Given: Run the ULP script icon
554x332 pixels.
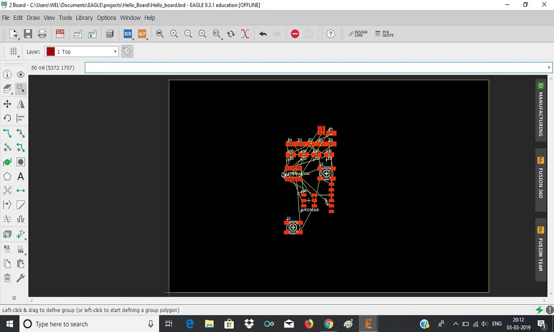Looking at the screenshot, I should point(142,34).
